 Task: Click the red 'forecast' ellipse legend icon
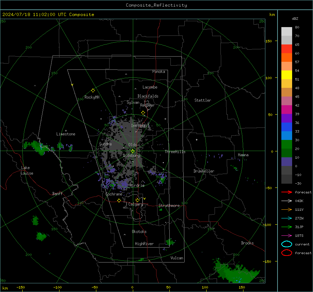[x=287, y=253]
